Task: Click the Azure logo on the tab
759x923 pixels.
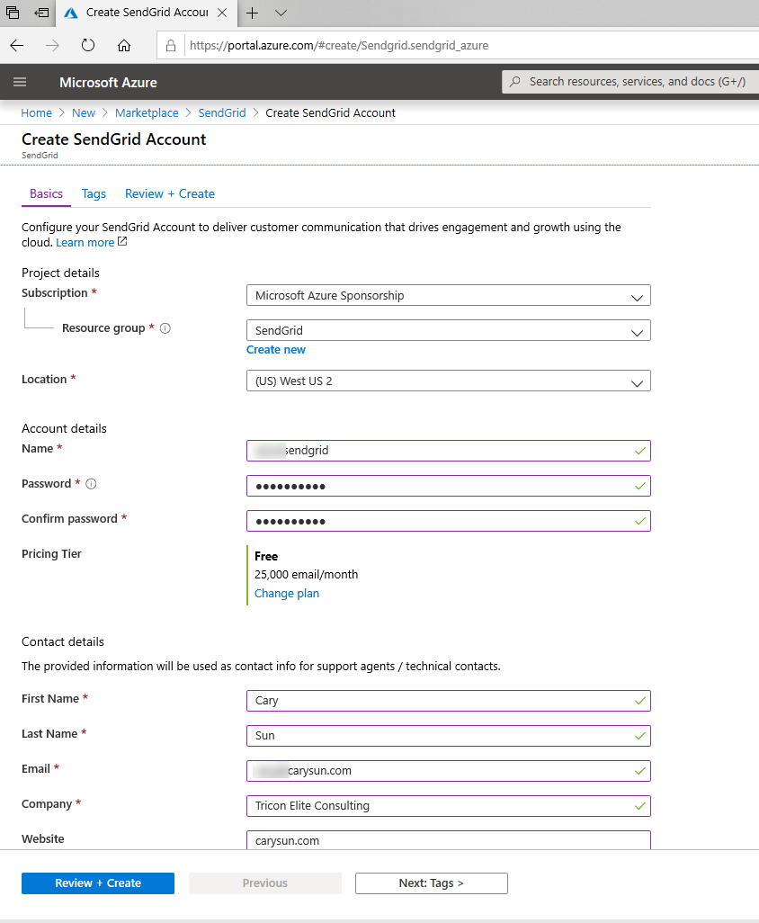Action: click(x=71, y=13)
